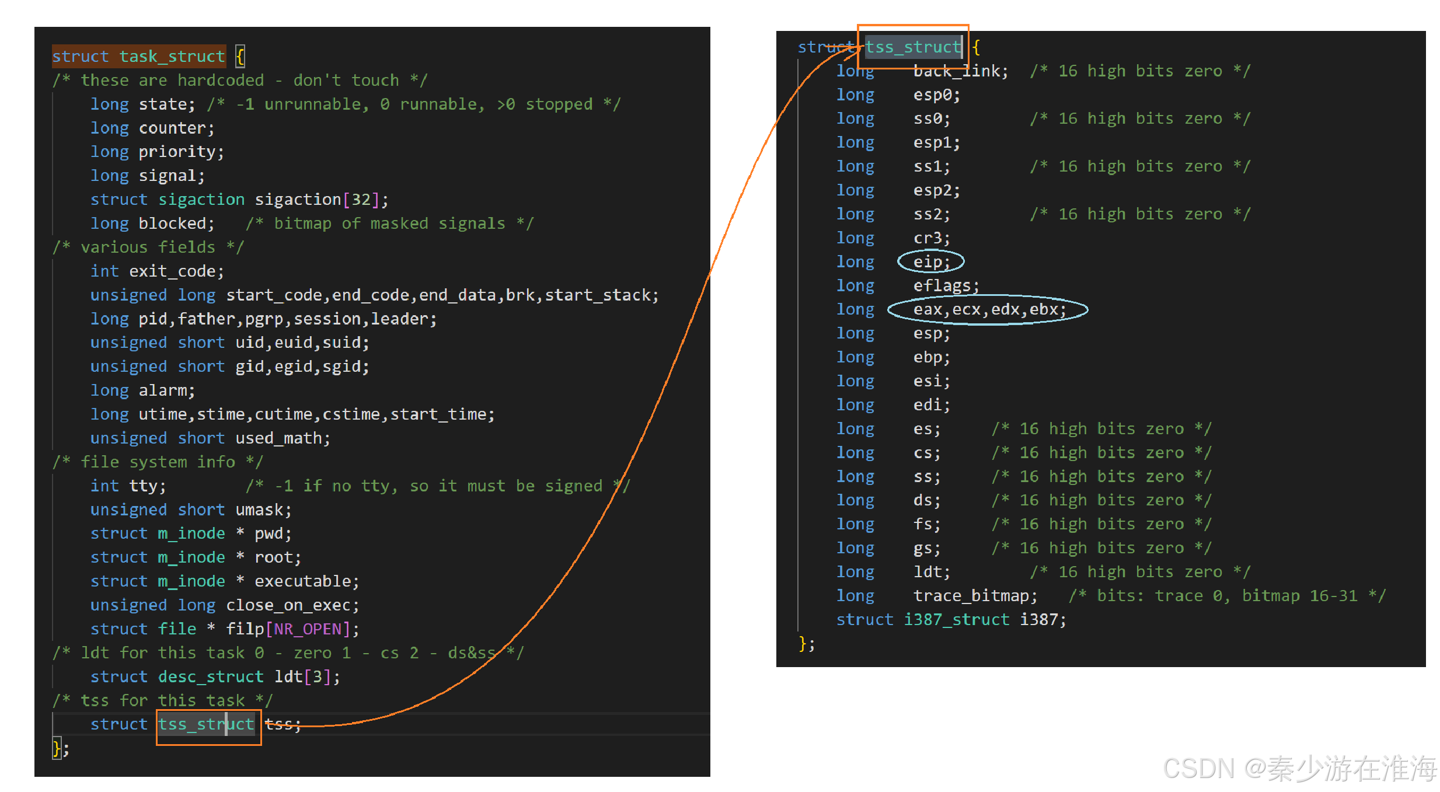Click the CSDN watermark text
Viewport: 1440px width, 792px height.
[x=1299, y=768]
